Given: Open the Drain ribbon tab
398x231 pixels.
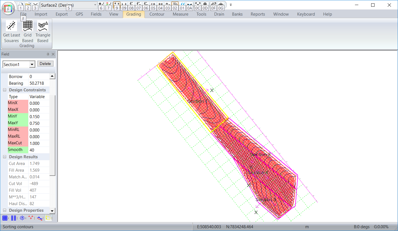Looking at the screenshot, I should (x=219, y=14).
